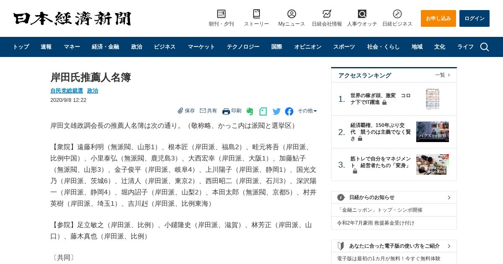503x264 pixels.
Task: Click the orange お申し込み button
Action: [x=438, y=18]
